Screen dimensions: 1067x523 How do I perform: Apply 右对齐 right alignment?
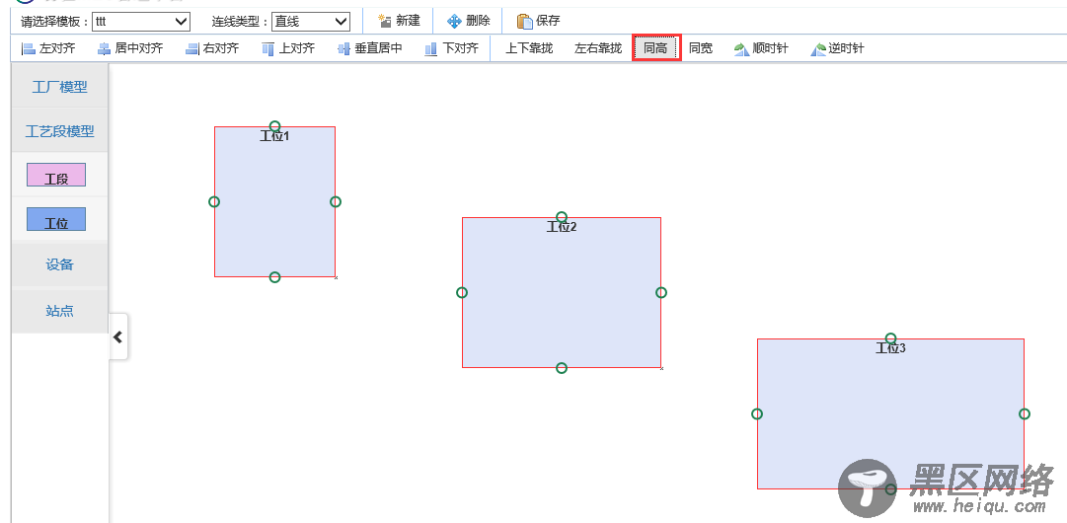pyautogui.click(x=211, y=48)
